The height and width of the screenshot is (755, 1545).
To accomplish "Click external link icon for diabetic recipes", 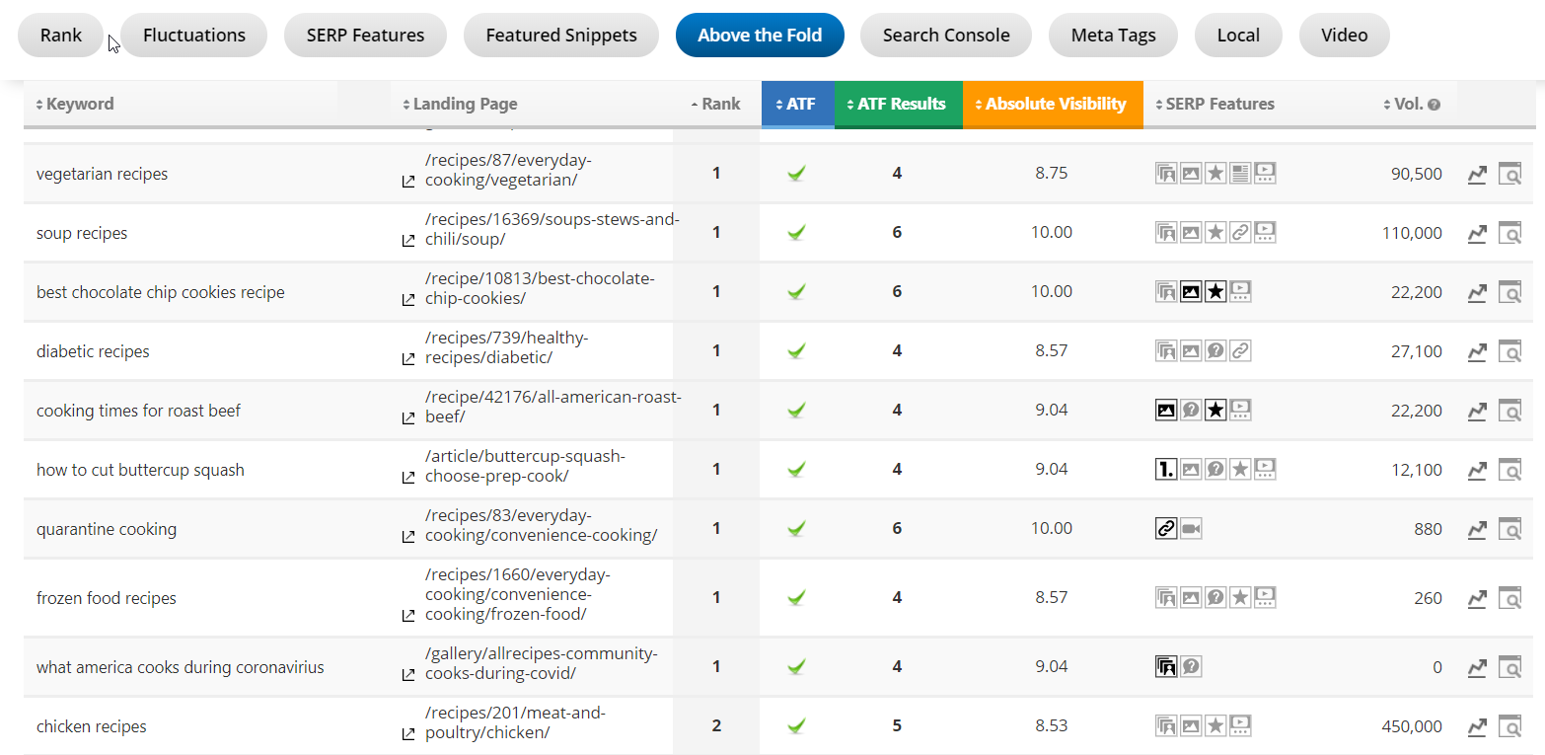I will click(408, 359).
